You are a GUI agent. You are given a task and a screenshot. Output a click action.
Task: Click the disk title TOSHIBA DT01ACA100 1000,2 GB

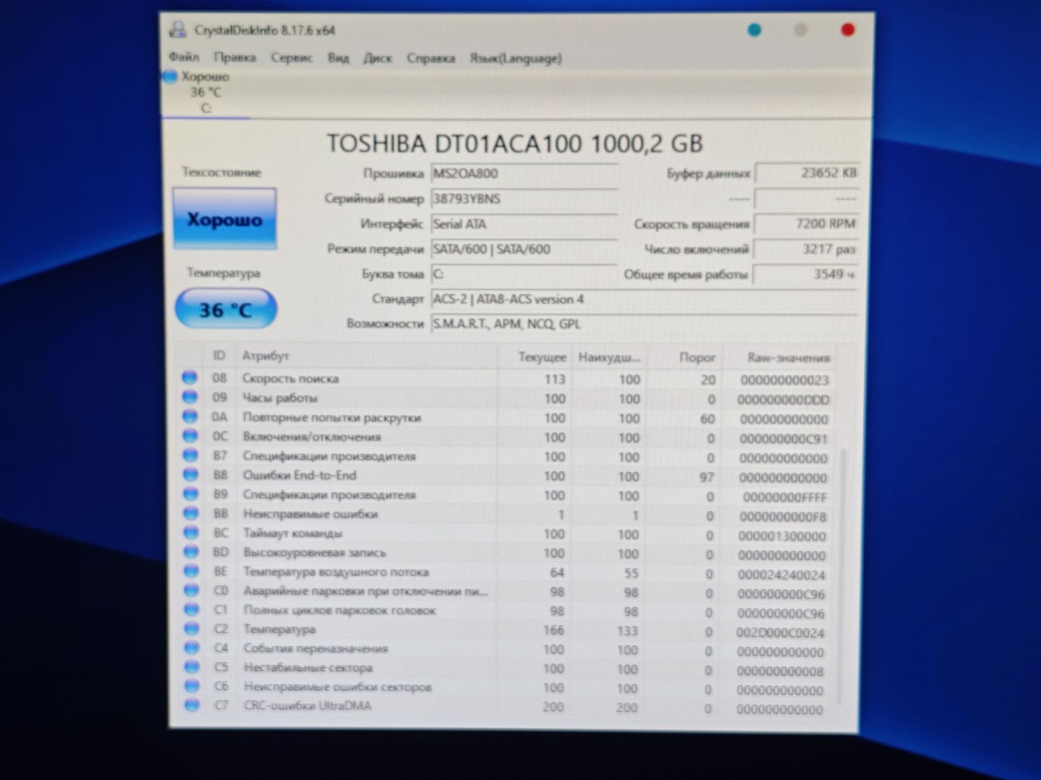[514, 144]
